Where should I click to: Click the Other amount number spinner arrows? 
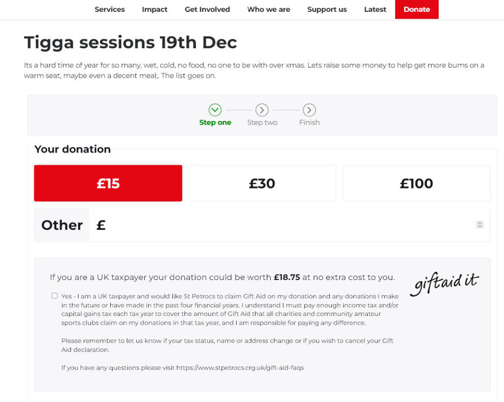coord(480,225)
